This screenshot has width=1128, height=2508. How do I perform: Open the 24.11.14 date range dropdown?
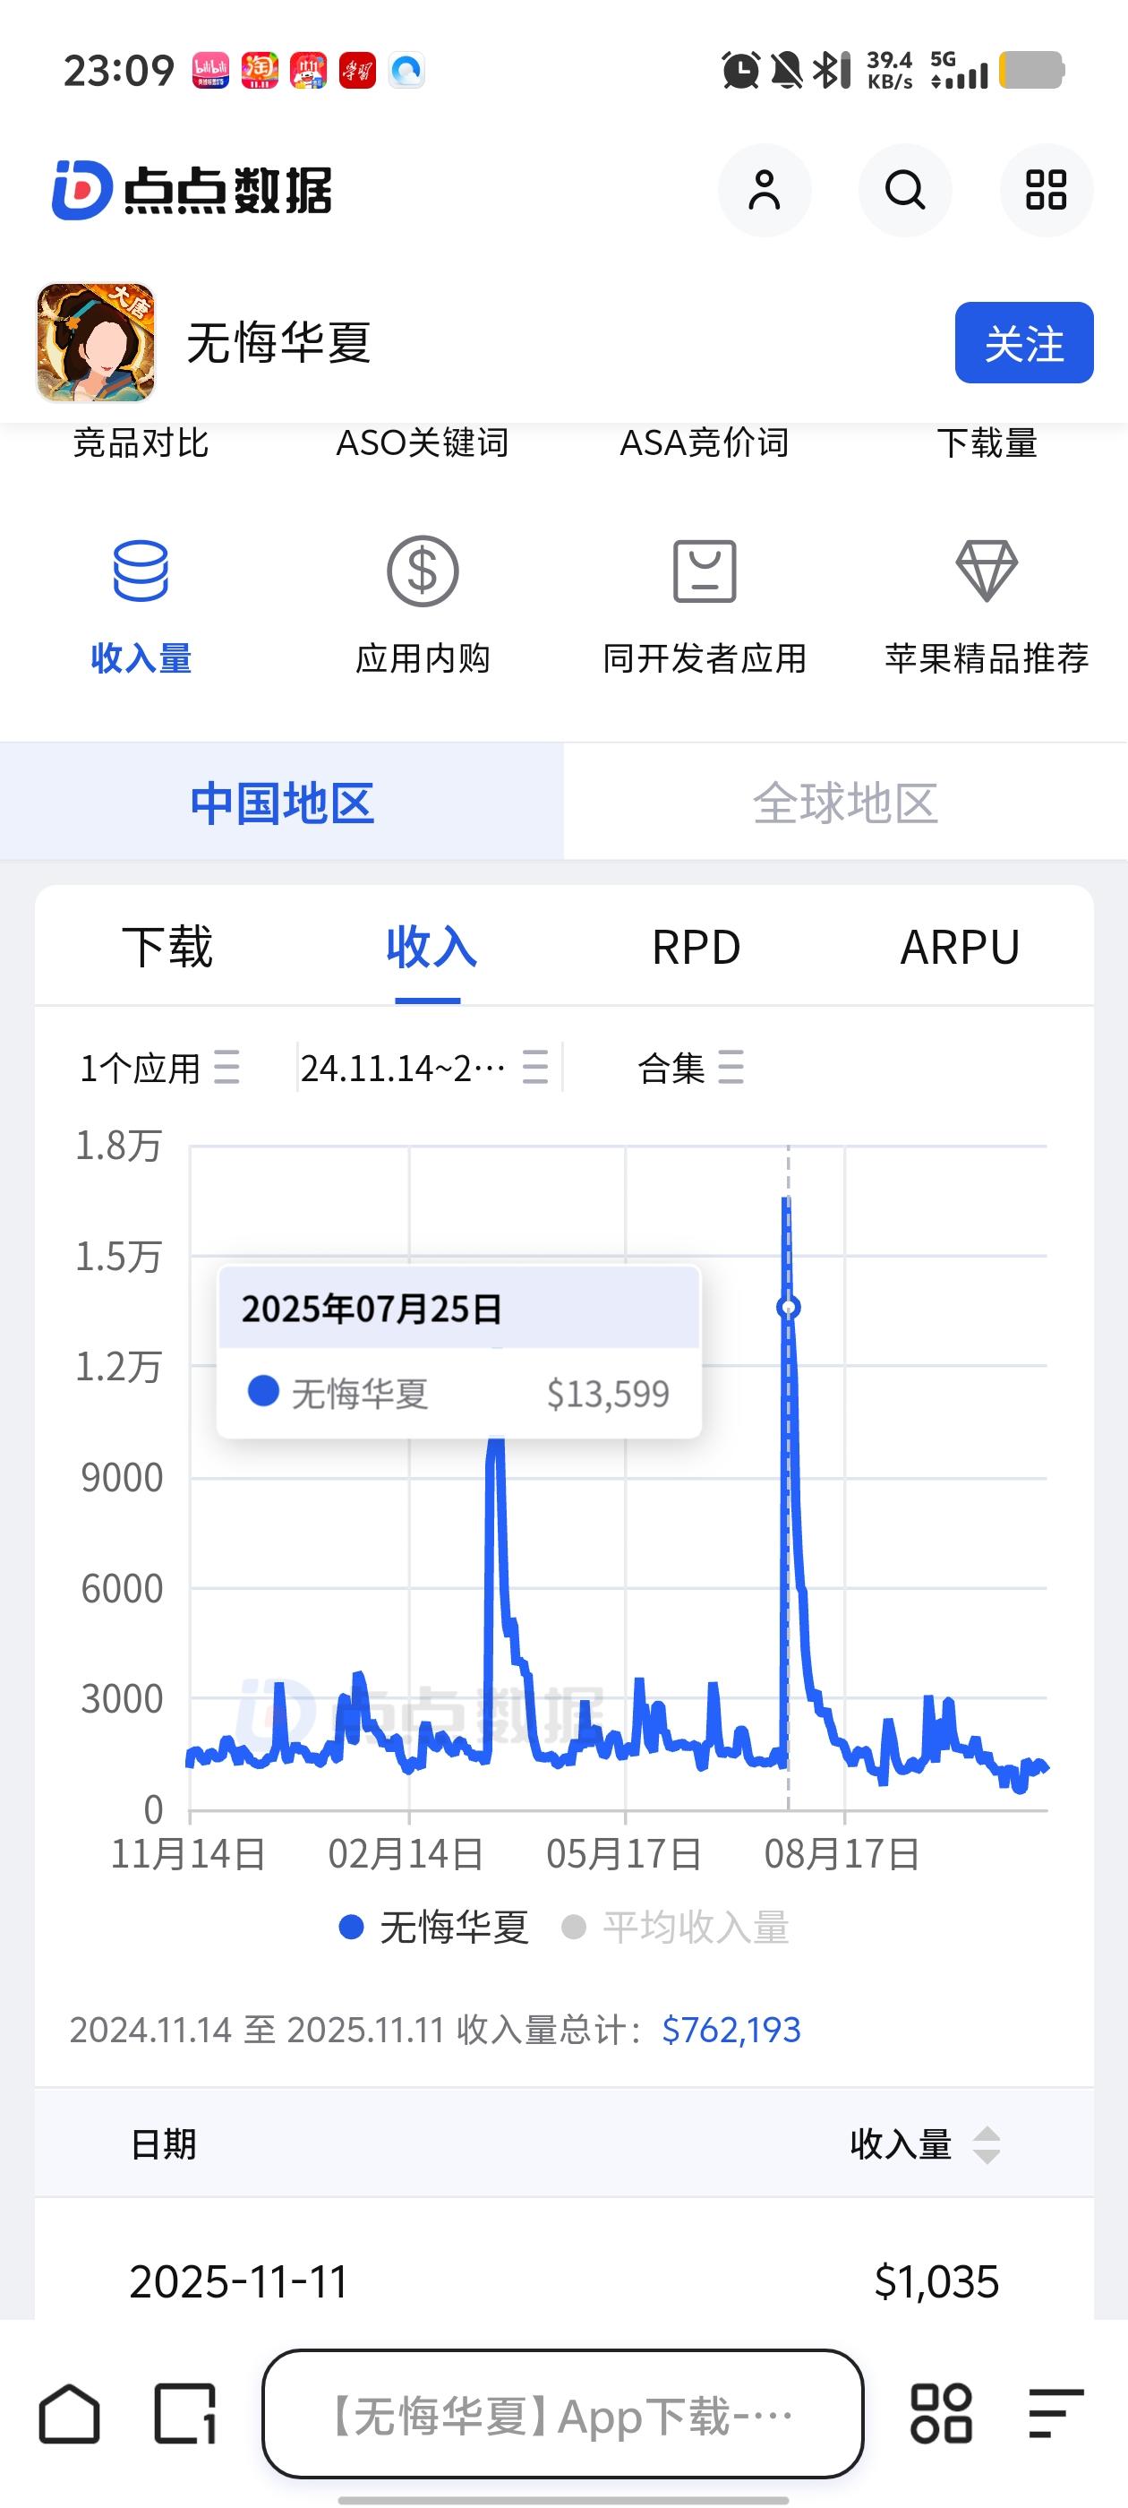(425, 1068)
